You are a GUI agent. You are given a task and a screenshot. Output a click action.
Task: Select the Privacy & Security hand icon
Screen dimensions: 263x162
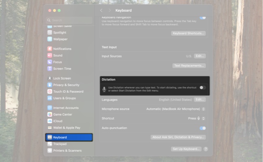pyautogui.click(x=50, y=85)
